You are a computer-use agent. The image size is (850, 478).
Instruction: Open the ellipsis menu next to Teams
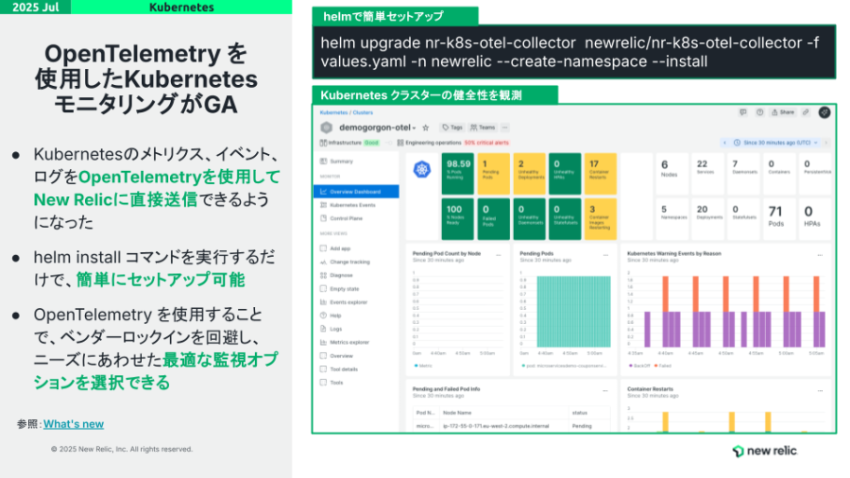coord(504,128)
